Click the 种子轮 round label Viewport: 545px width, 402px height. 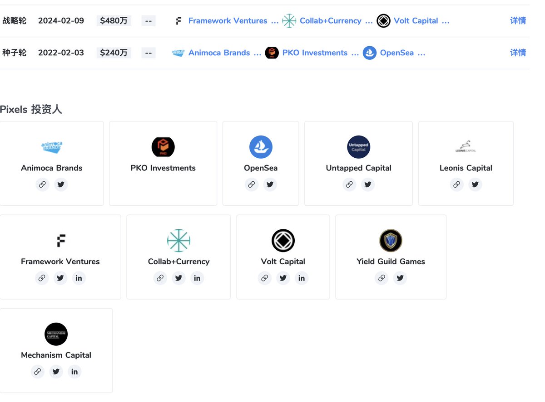pyautogui.click(x=15, y=53)
